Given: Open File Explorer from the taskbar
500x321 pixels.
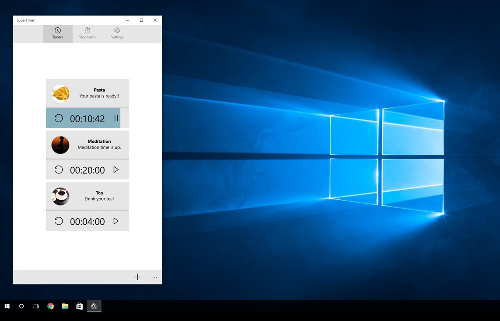Looking at the screenshot, I should pyautogui.click(x=65, y=306).
